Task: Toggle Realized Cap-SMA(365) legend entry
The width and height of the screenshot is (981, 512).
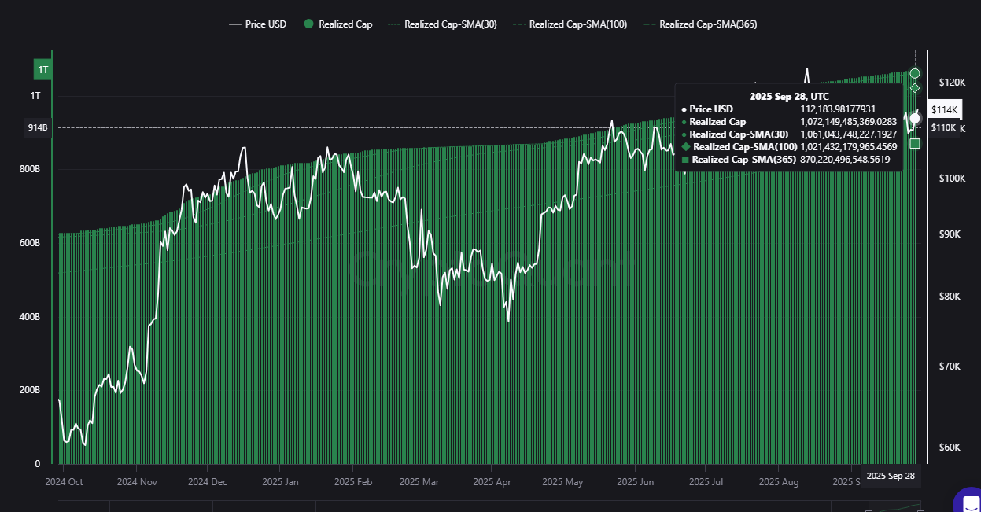Action: pos(699,24)
